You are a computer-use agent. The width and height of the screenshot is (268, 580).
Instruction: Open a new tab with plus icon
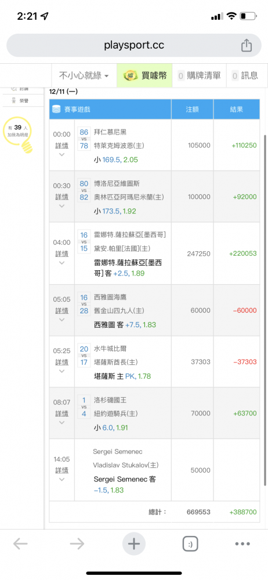pos(133,543)
